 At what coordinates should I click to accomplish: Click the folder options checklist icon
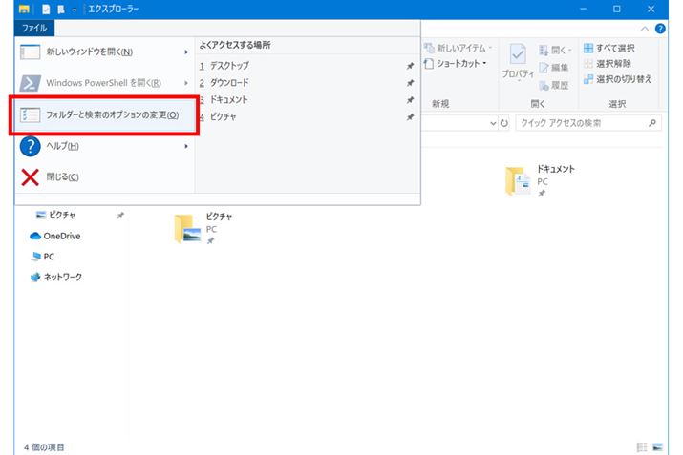[x=30, y=114]
